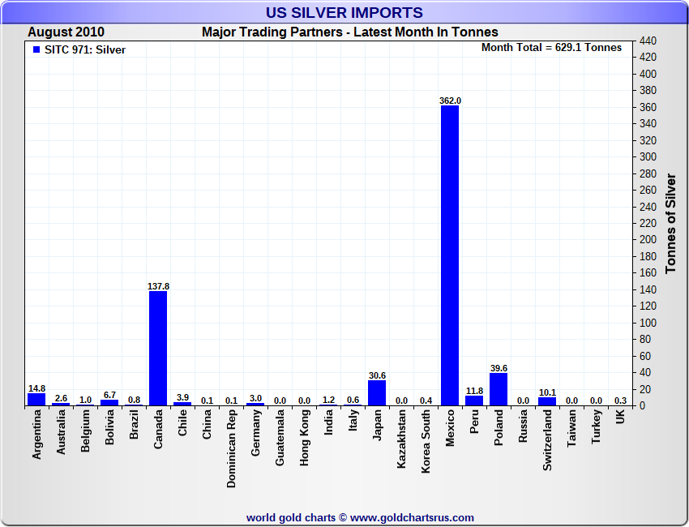Select the Tonnes of Silver axis title
This screenshot has height=527, width=689.
coord(670,223)
